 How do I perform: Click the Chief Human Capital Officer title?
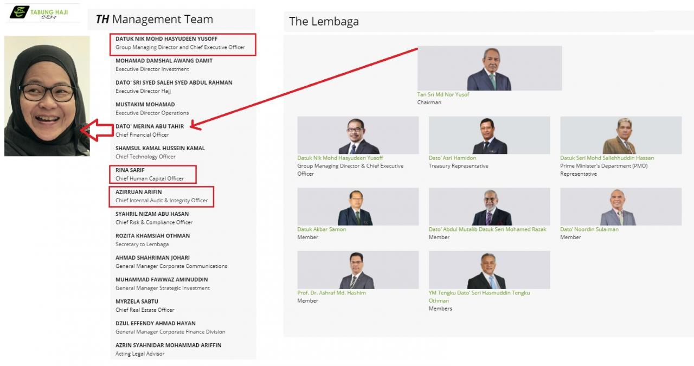150,178
